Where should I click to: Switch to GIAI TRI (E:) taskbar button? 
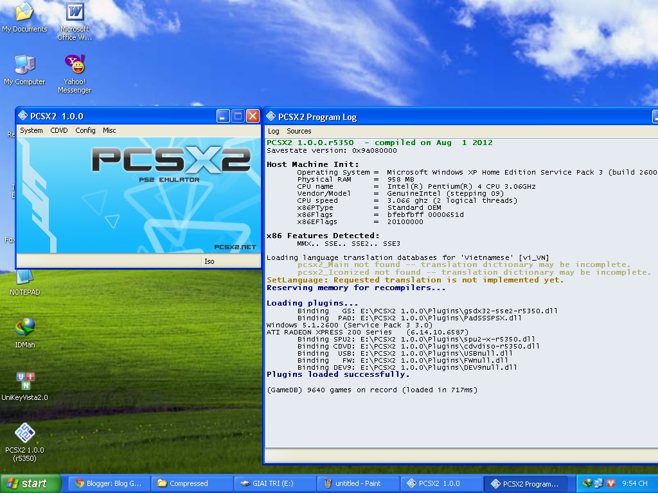[275, 483]
